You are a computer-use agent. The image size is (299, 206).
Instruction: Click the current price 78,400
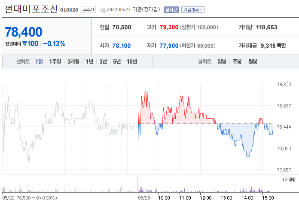(24, 32)
